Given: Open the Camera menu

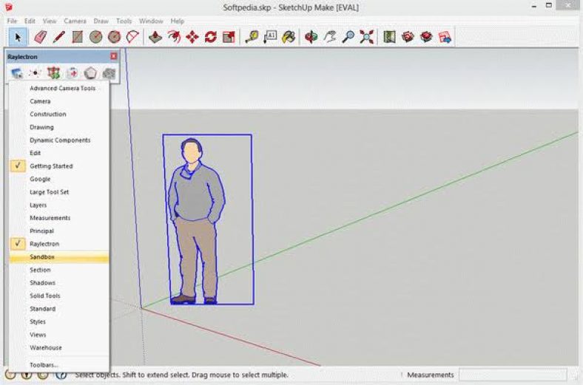Looking at the screenshot, I should 75,21.
